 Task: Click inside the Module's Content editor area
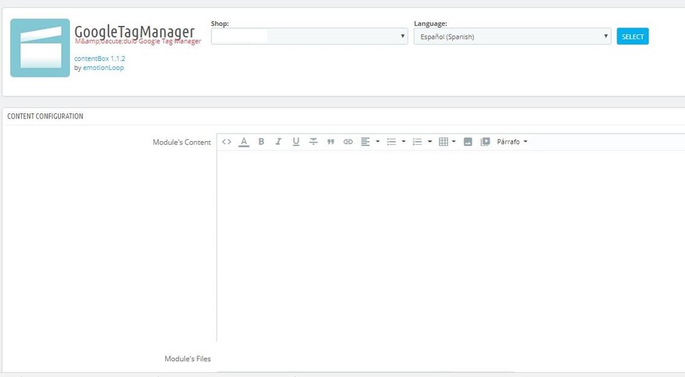451,246
